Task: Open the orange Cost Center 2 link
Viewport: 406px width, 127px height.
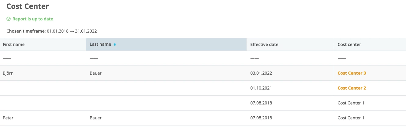Action: click(352, 88)
